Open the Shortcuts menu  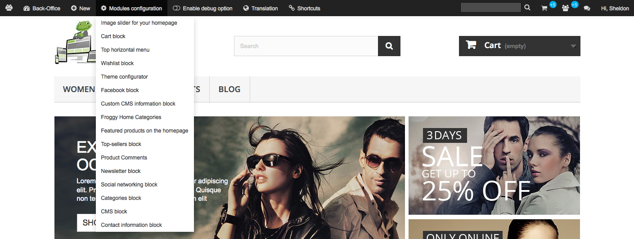point(305,8)
